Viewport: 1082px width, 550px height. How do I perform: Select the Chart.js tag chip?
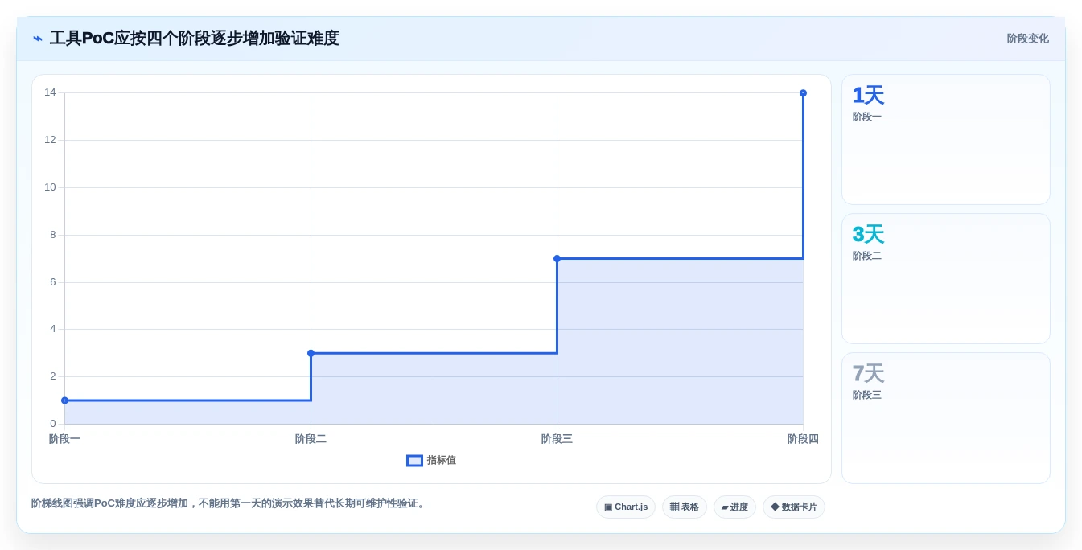[626, 507]
